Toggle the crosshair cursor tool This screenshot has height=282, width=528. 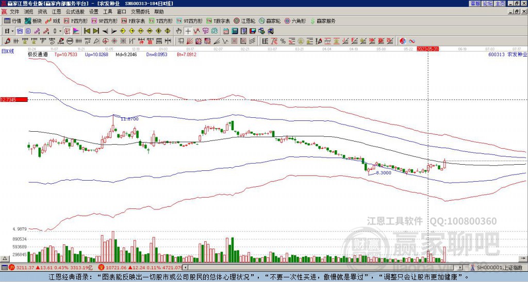click(x=188, y=31)
